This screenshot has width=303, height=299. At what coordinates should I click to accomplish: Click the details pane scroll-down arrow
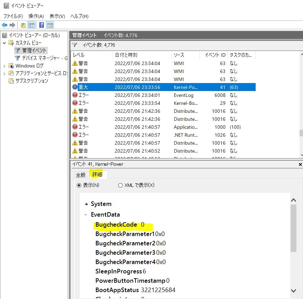click(x=293, y=290)
